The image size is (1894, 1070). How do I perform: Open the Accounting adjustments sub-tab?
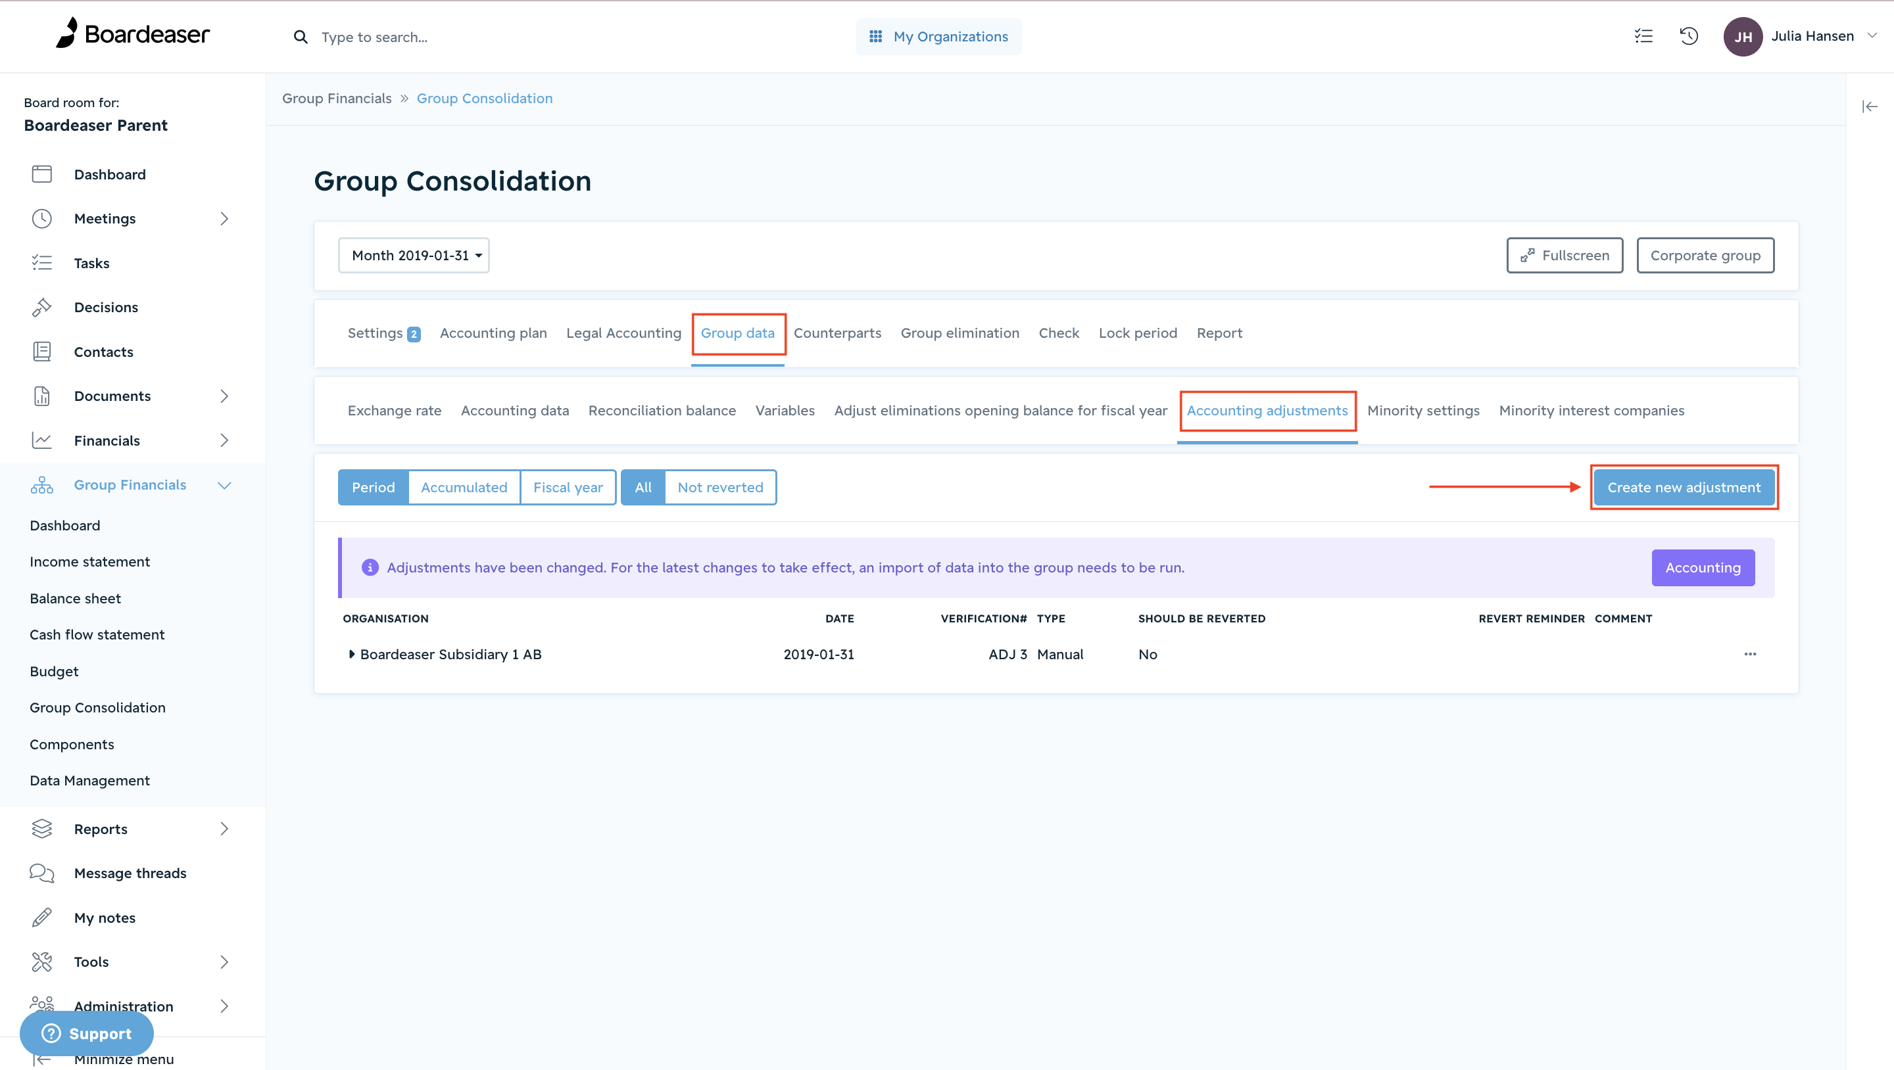[1267, 410]
